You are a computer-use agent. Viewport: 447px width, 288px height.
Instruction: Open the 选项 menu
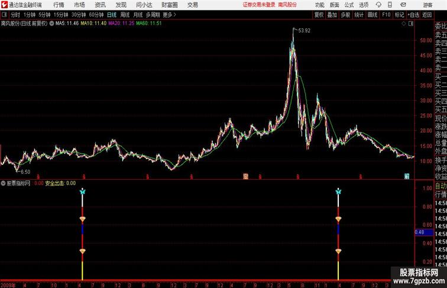(x=364, y=5)
